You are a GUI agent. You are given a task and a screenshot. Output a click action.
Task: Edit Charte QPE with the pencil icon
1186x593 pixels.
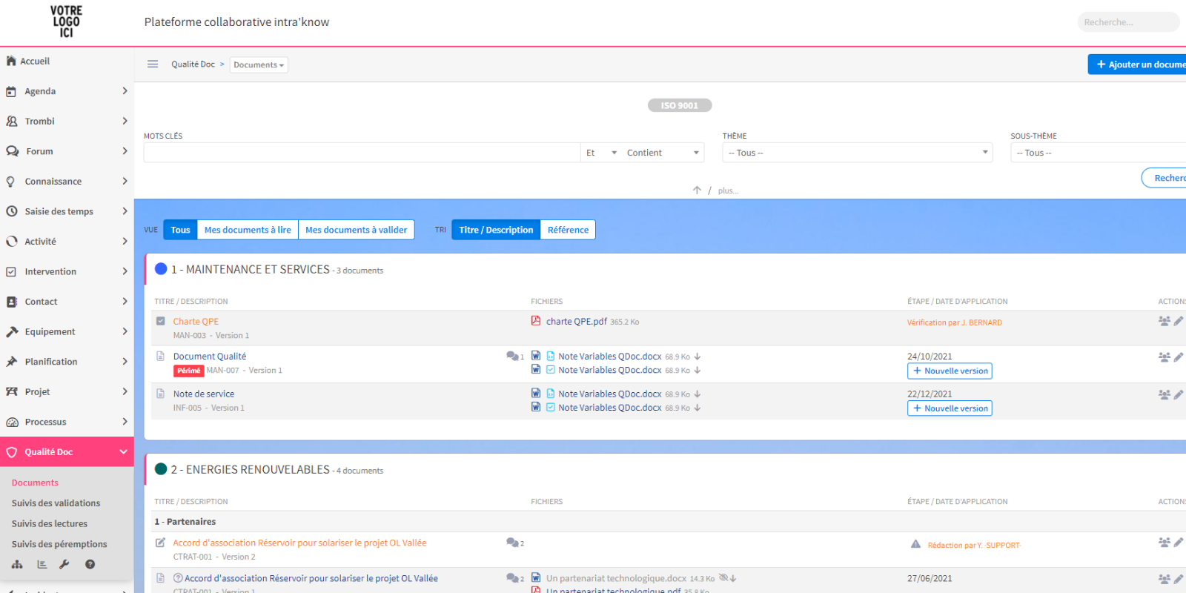pos(1178,321)
